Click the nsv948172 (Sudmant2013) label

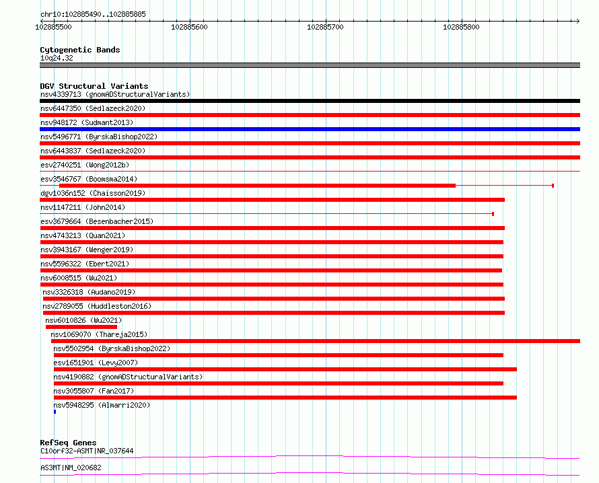87,122
